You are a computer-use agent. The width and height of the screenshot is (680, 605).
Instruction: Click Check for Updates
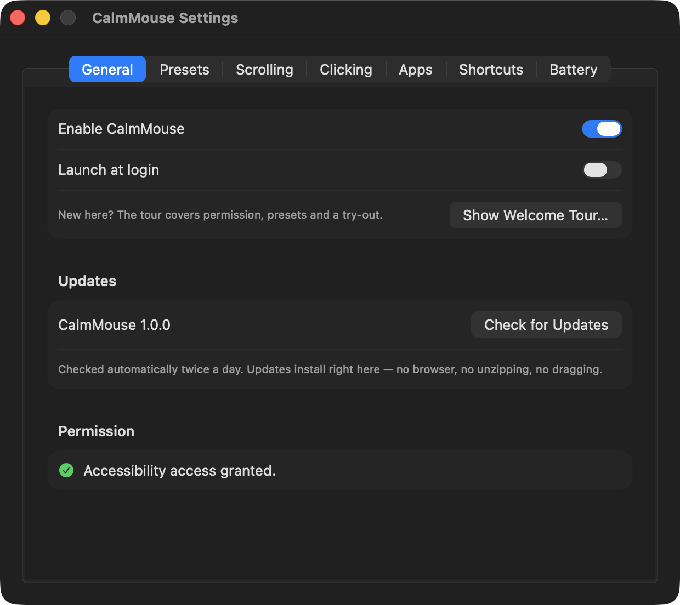pos(546,324)
